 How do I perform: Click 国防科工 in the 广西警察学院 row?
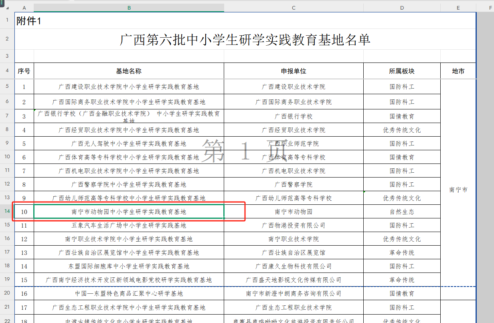(402, 184)
